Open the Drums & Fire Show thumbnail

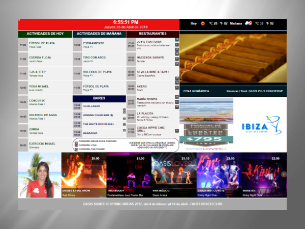(x=84, y=175)
